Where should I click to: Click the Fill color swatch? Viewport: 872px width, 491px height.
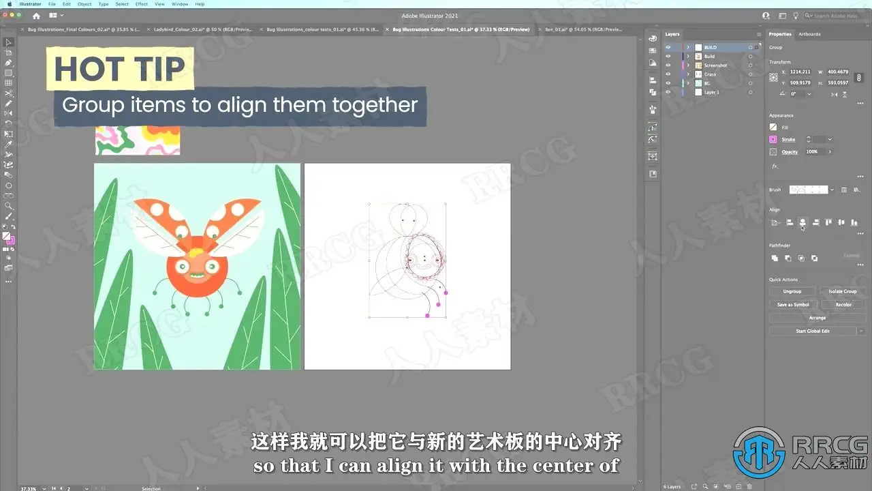[773, 127]
